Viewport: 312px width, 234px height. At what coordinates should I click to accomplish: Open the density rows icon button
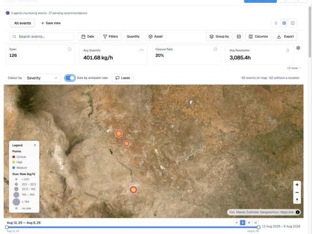239,37
